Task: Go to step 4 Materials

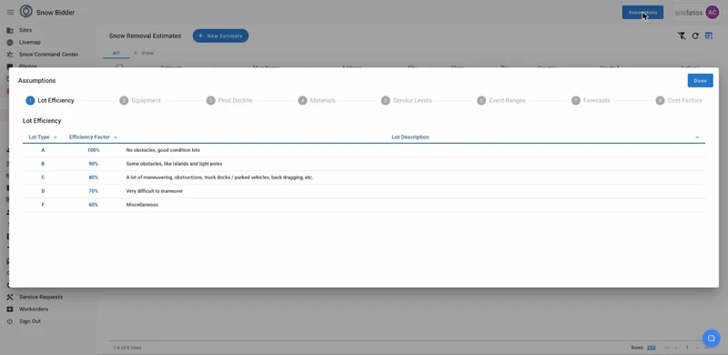Action: click(x=317, y=100)
